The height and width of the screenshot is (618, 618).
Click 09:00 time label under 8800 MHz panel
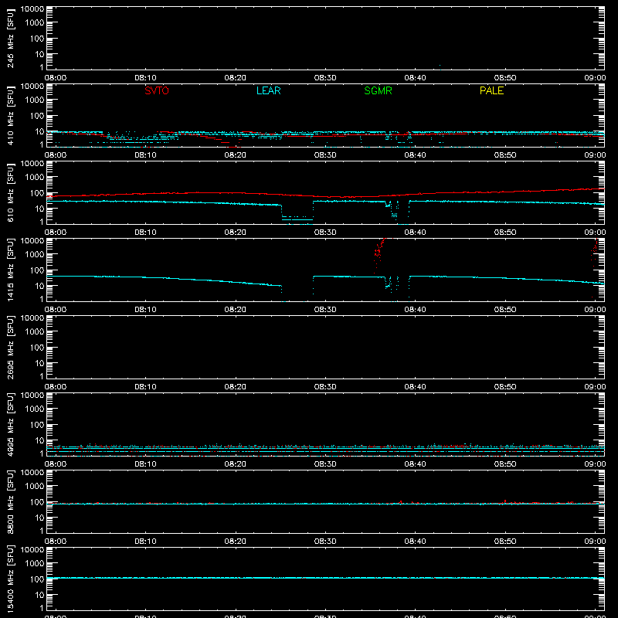click(595, 542)
